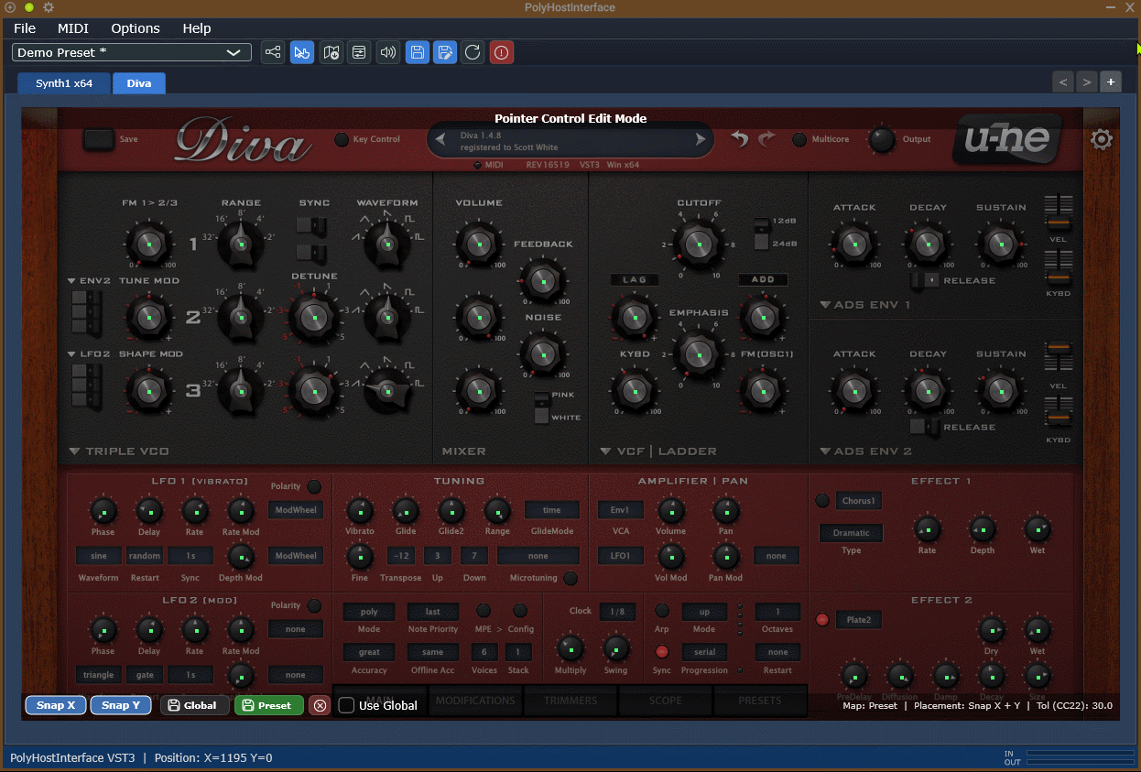This screenshot has height=772, width=1141.
Task: Toggle the pointer control edit mode icon
Action: pyautogui.click(x=301, y=52)
